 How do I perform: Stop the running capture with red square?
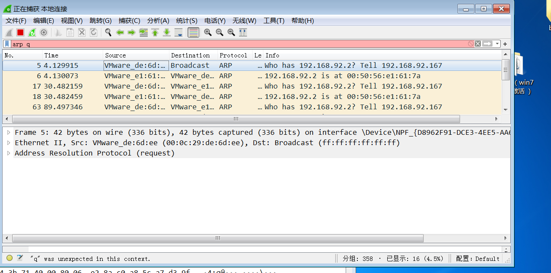tap(20, 32)
